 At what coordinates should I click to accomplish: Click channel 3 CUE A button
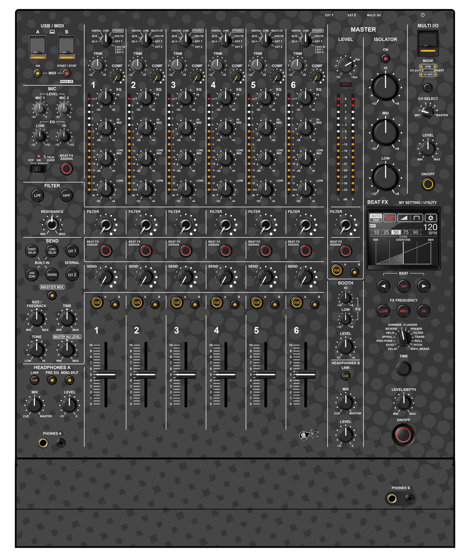coord(177,303)
